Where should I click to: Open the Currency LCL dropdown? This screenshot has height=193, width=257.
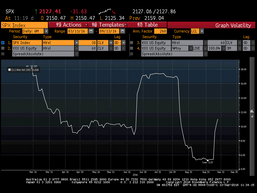[202, 31]
